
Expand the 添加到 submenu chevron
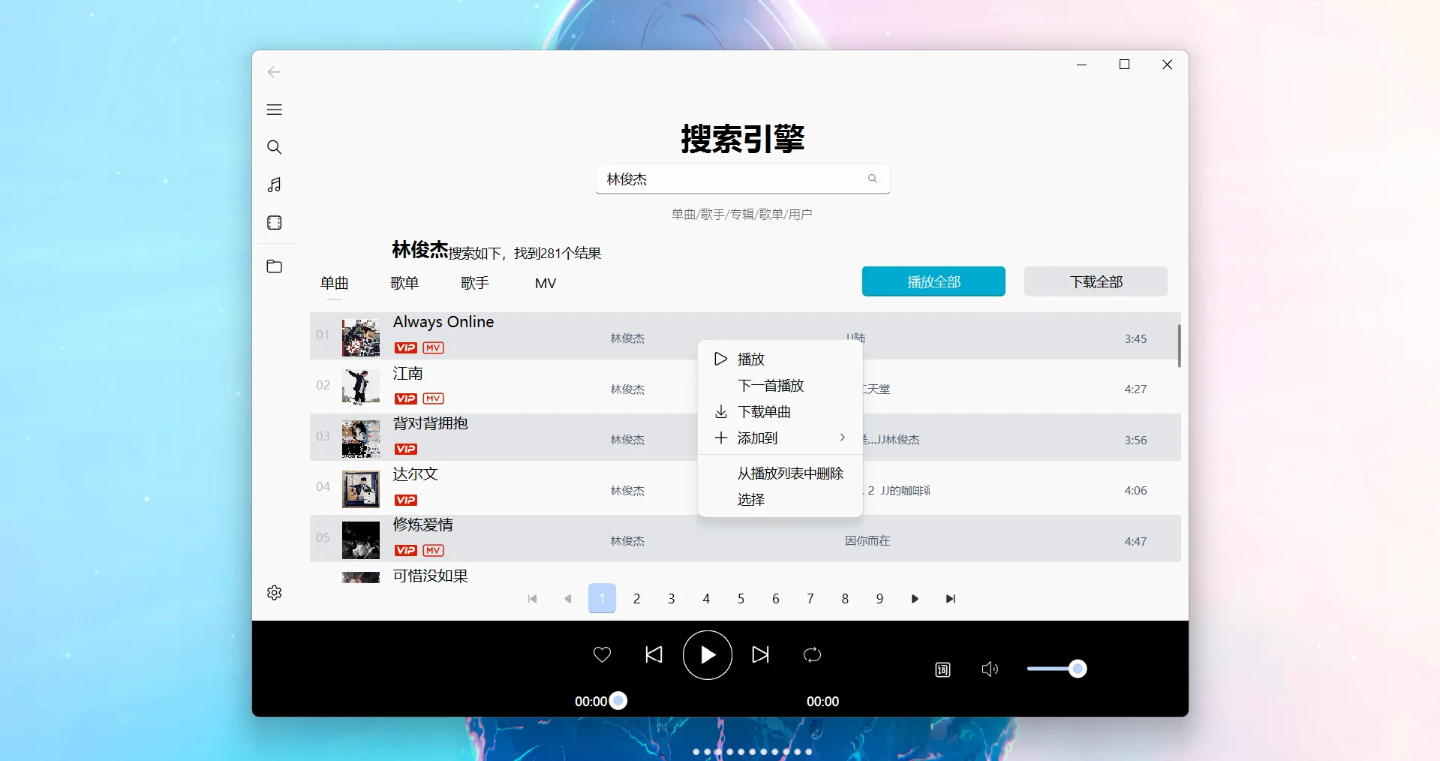[842, 437]
